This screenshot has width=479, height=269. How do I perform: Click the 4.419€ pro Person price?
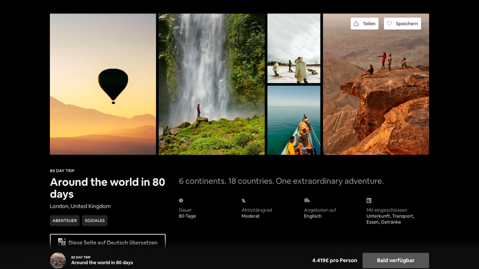click(x=334, y=260)
